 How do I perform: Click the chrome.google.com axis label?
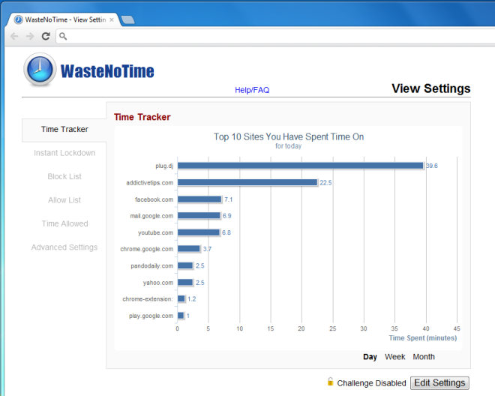pos(147,249)
